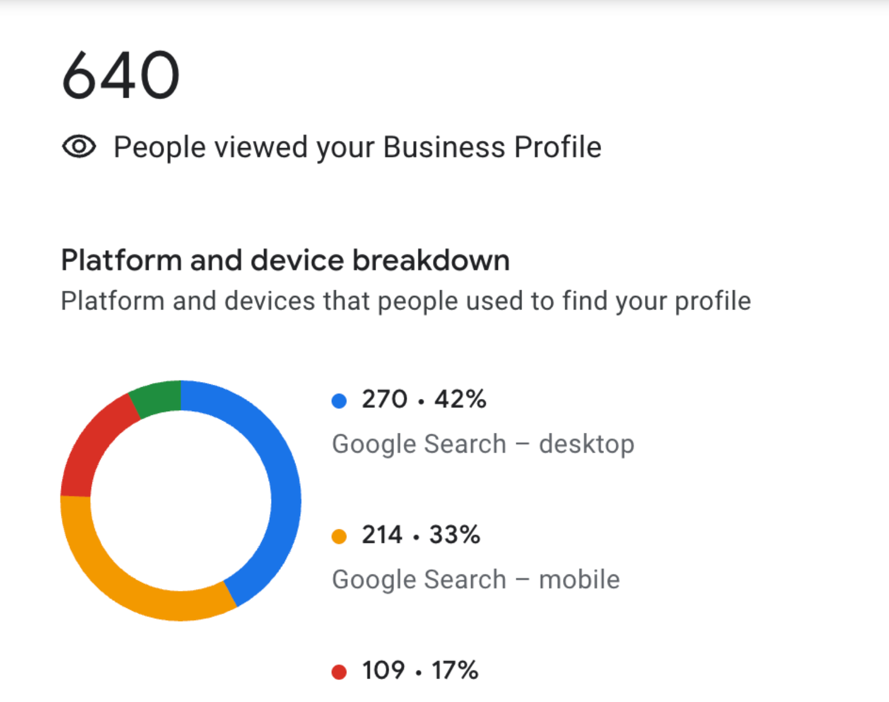Viewport: 889px width, 702px height.
Task: Open the 'Google Search – desktop' legend label
Action: pos(483,444)
